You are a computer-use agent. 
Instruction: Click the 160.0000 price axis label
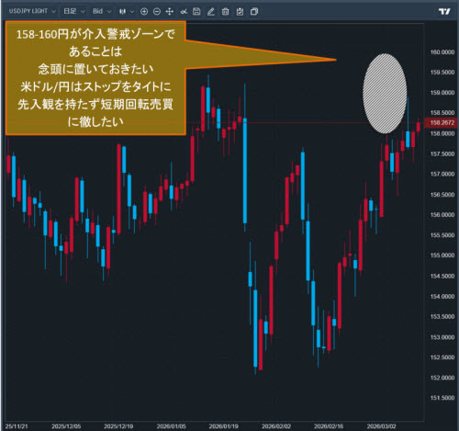(x=442, y=52)
